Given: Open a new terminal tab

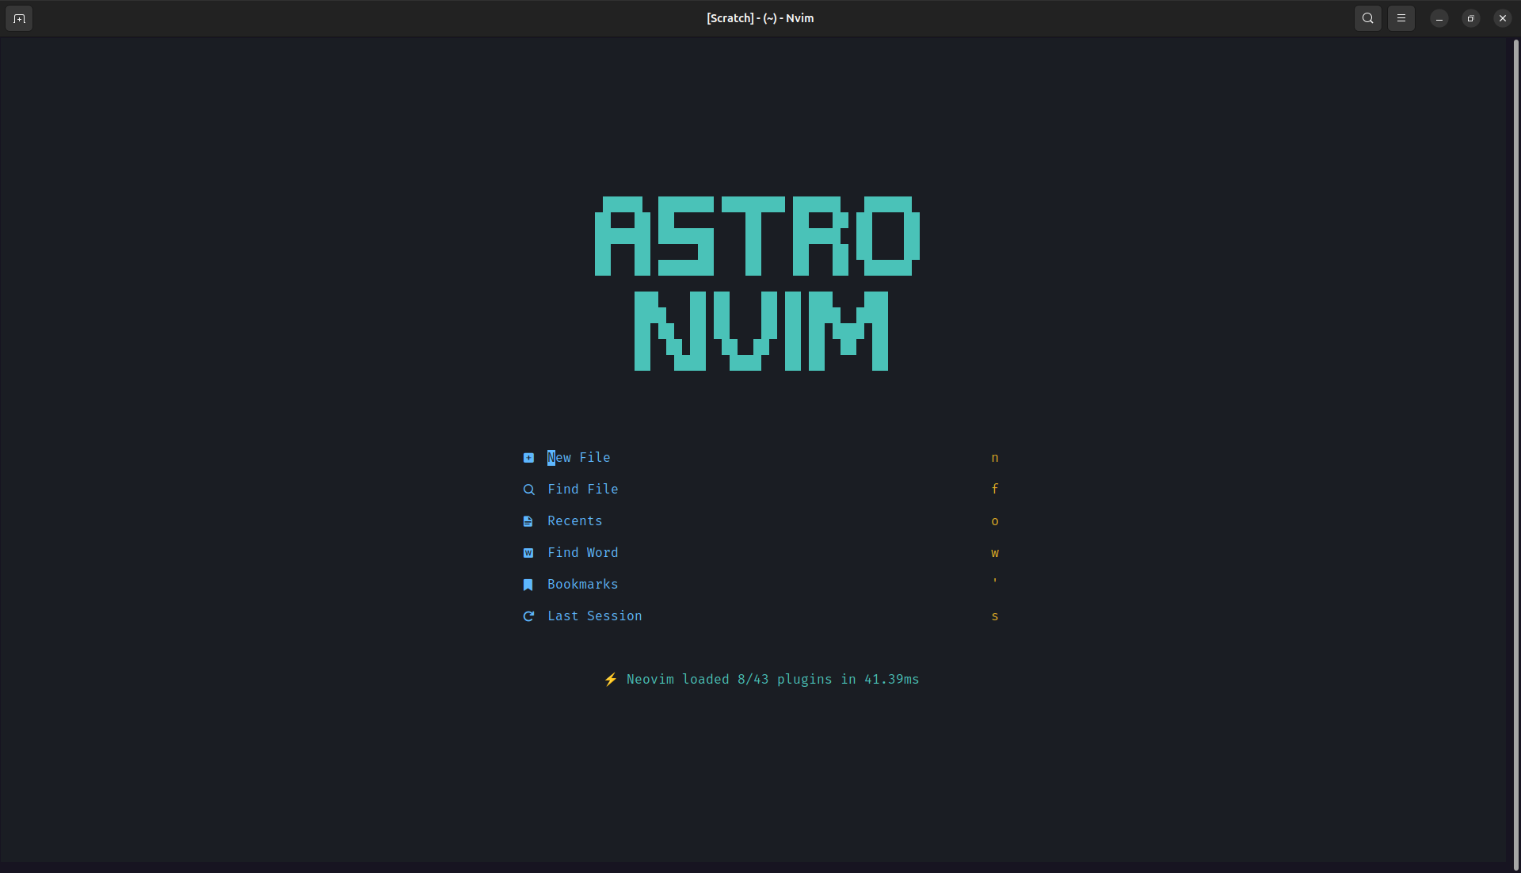Looking at the screenshot, I should tap(19, 18).
